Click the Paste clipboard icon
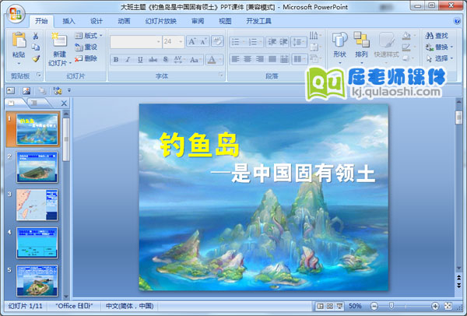The image size is (467, 316). click(x=19, y=40)
